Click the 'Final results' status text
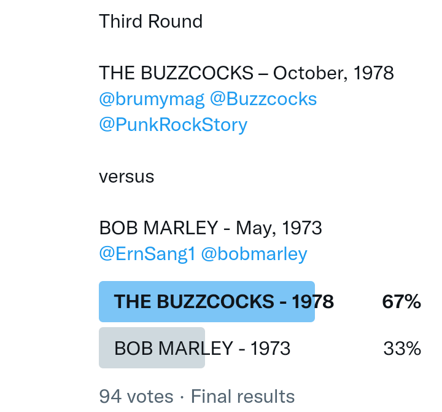This screenshot has width=442, height=412. pos(242,396)
